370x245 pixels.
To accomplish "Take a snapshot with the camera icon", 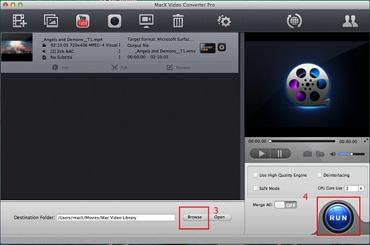I will pyautogui.click(x=307, y=154).
